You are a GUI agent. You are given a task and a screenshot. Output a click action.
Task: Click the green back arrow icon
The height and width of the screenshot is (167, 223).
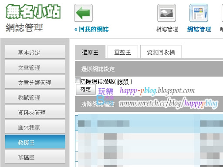pos(83,13)
